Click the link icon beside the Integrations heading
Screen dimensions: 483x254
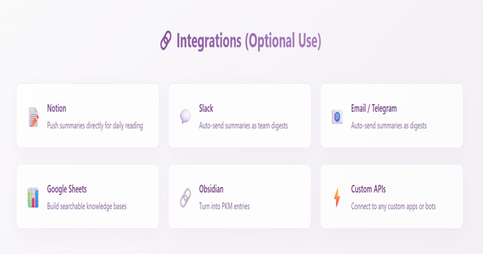click(x=166, y=41)
